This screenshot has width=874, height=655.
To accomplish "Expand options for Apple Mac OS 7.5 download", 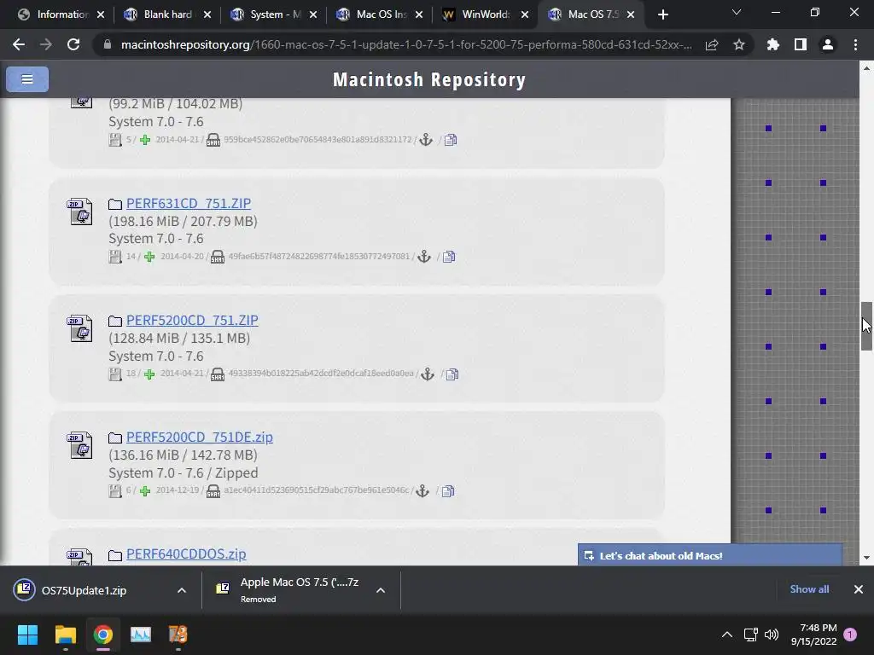I will tap(381, 590).
